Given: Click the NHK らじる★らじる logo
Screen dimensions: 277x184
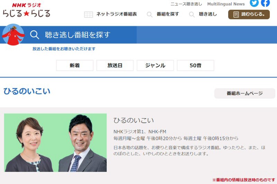Looking at the screenshot, I should [x=26, y=10].
